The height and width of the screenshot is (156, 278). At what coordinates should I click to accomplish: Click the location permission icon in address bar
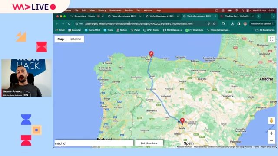pyautogui.click(x=208, y=24)
